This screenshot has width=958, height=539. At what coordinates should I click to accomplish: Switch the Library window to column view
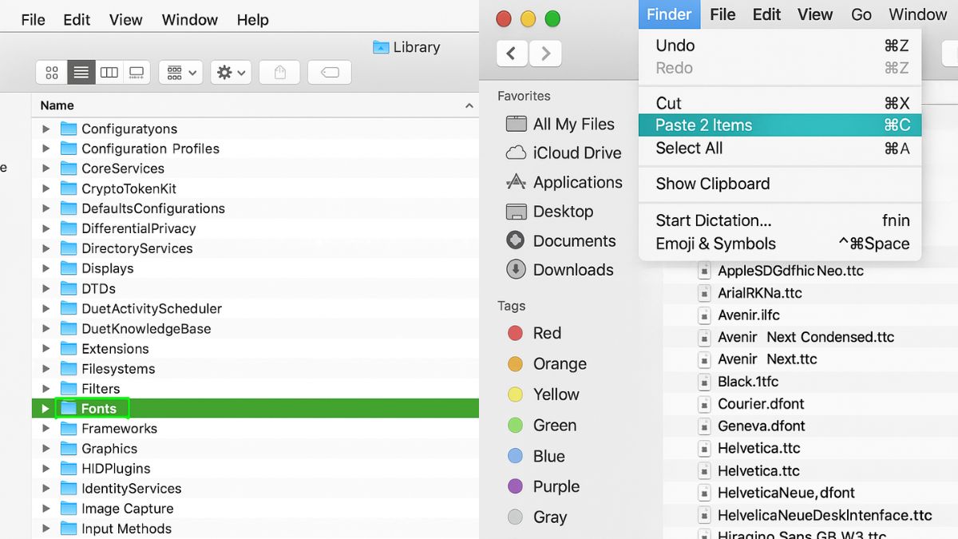click(109, 73)
